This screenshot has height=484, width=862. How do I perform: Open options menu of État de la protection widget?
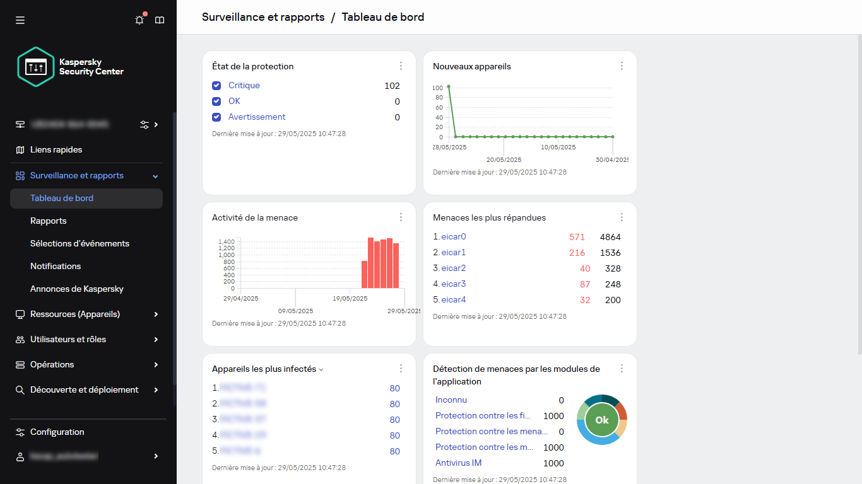(401, 66)
